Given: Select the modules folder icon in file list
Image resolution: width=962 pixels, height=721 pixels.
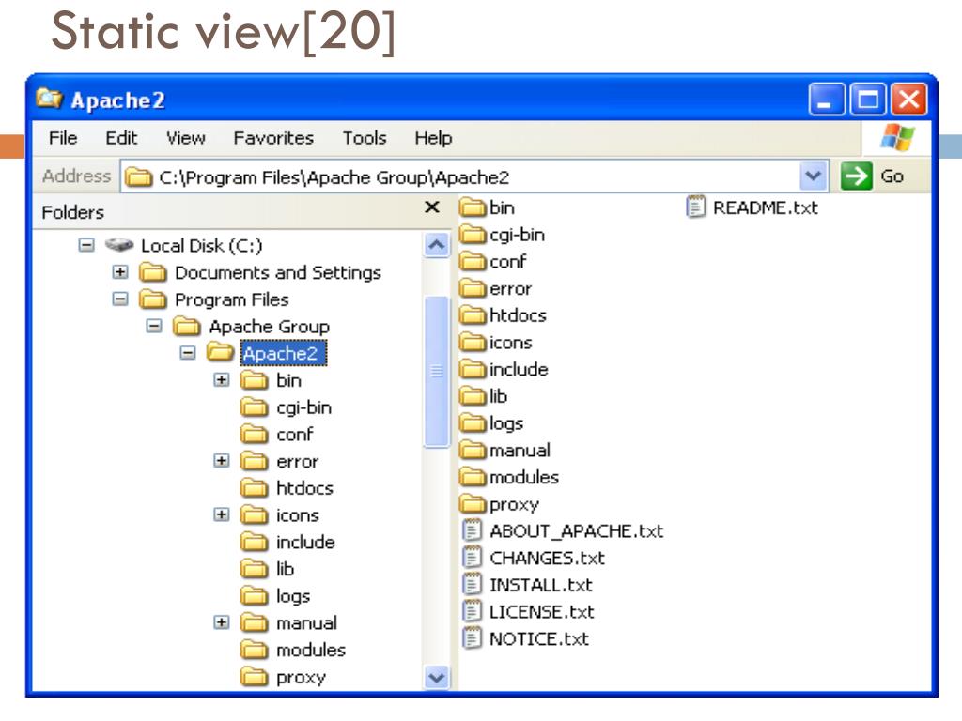Looking at the screenshot, I should click(x=473, y=478).
